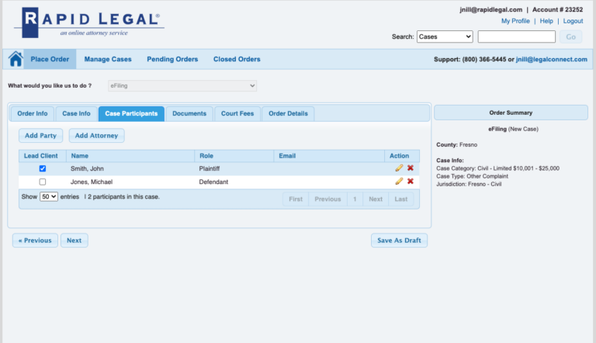Delete John Smith using red X icon

(x=410, y=168)
